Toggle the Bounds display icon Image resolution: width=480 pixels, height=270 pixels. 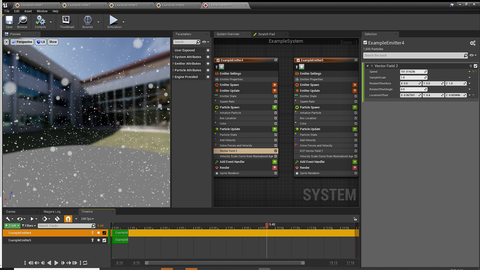pos(87,20)
